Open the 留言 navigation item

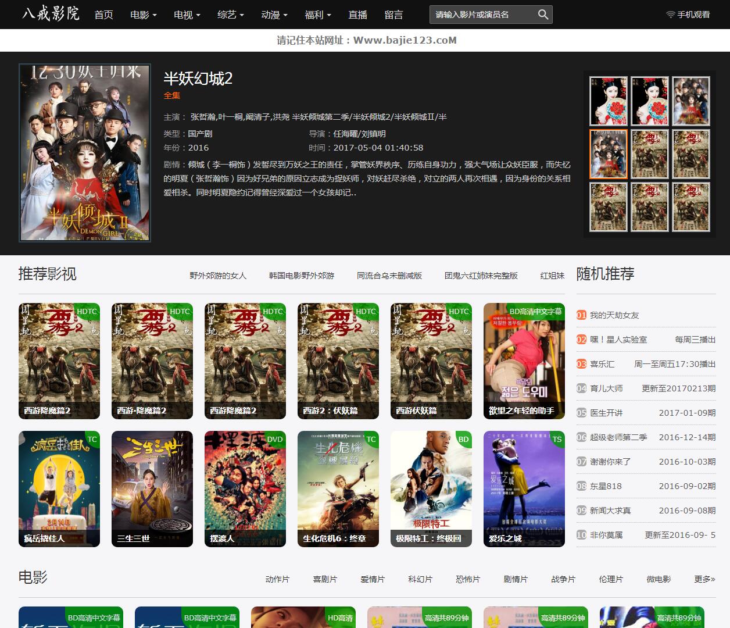pos(394,15)
